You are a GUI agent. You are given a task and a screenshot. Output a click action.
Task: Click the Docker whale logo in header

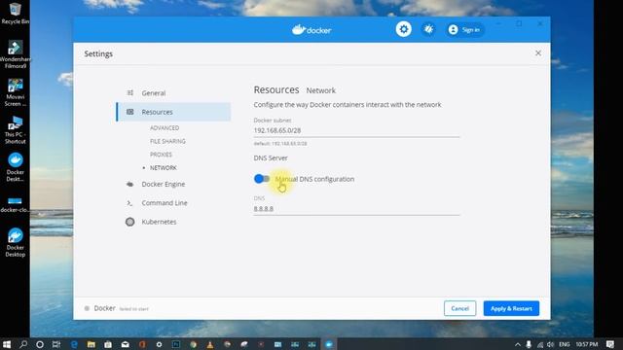tap(311, 30)
